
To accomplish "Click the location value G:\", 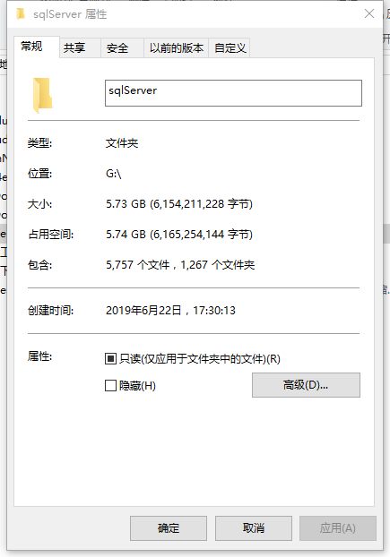I will 114,174.
